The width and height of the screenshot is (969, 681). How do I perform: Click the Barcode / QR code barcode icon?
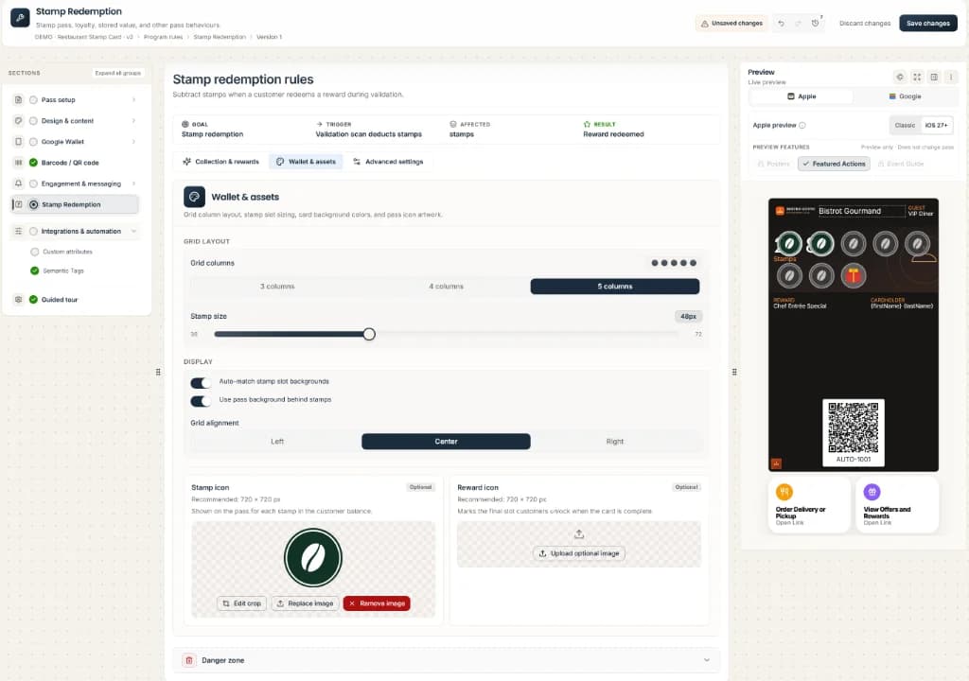pyautogui.click(x=18, y=163)
